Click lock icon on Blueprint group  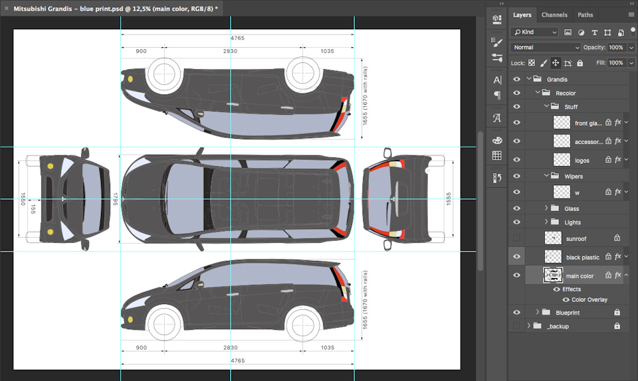[x=617, y=312]
